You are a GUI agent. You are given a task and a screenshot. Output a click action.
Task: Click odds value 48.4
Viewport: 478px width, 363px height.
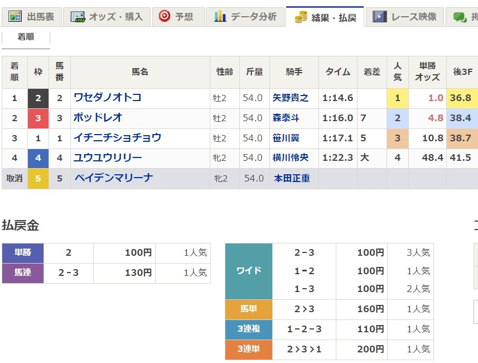(x=433, y=158)
